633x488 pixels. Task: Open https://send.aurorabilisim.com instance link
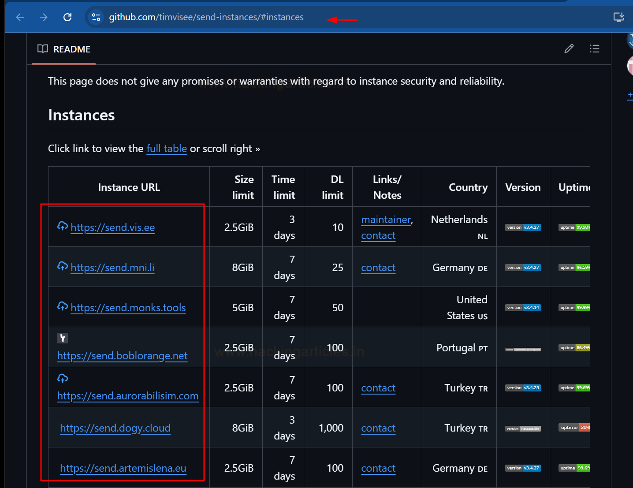click(128, 396)
